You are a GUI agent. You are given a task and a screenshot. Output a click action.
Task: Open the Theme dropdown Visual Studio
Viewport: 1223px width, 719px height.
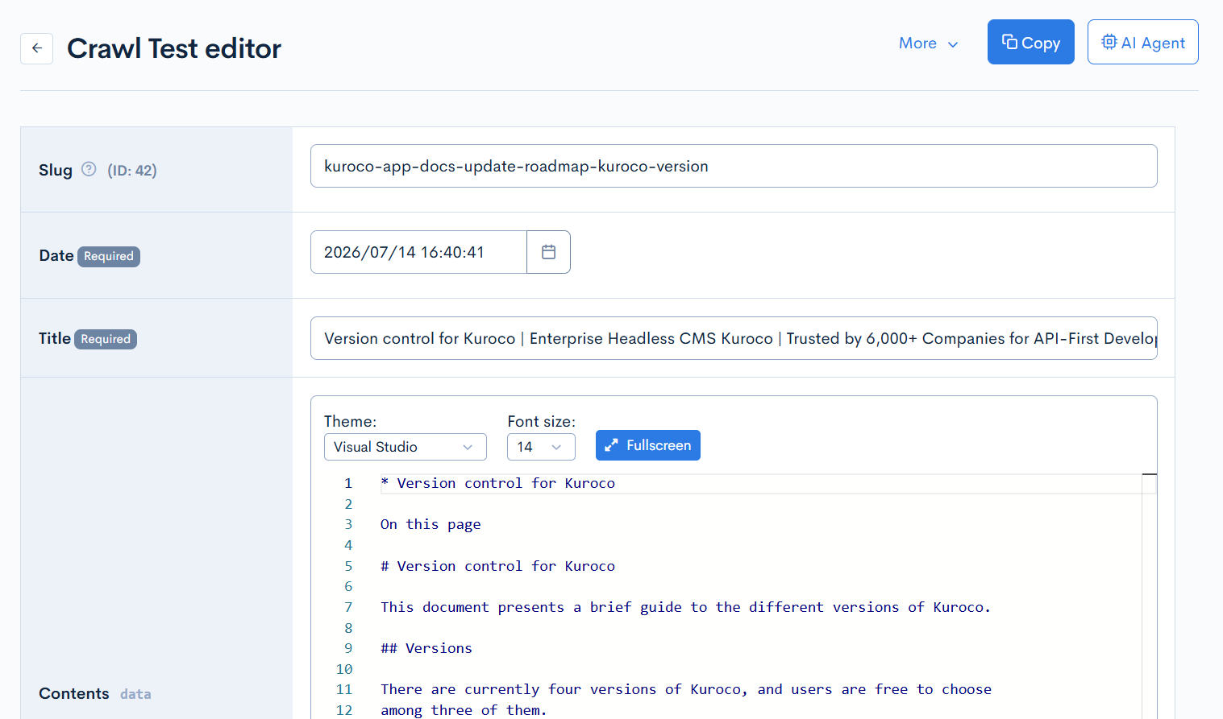click(405, 447)
